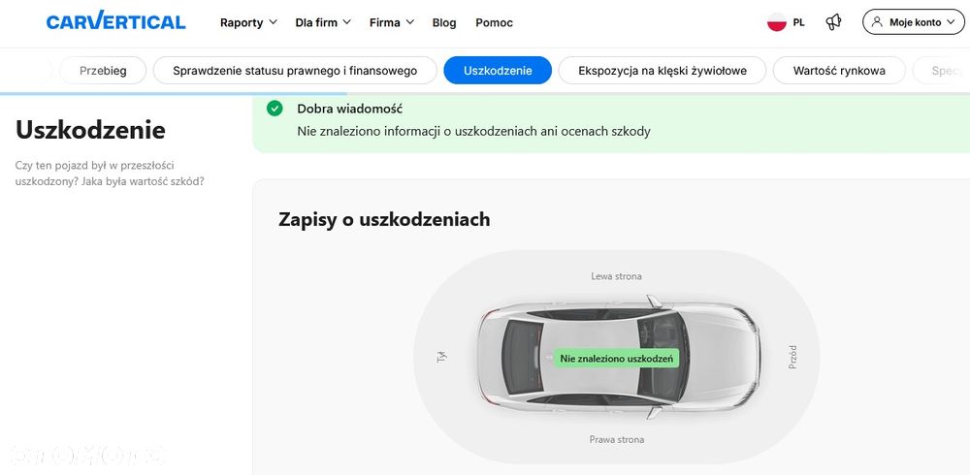970x475 pixels.
Task: Open Ekspozycja na klęski żywiołowe tab
Action: (x=663, y=70)
